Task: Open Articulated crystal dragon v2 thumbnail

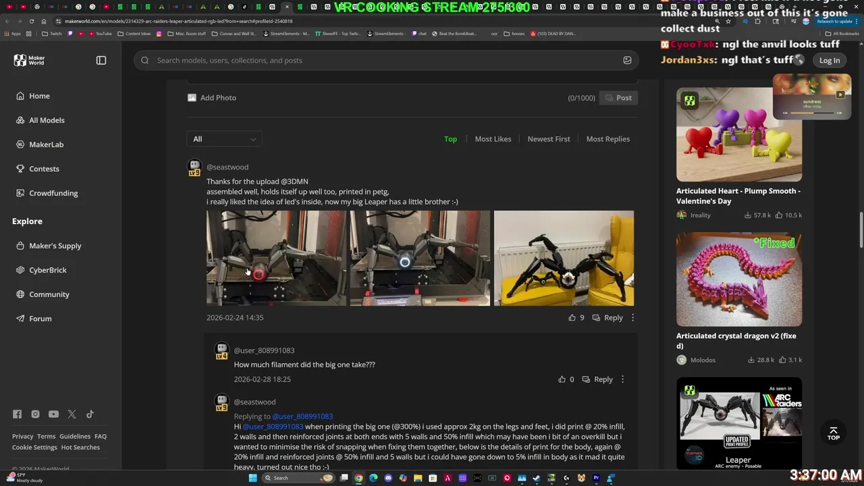Action: click(739, 279)
